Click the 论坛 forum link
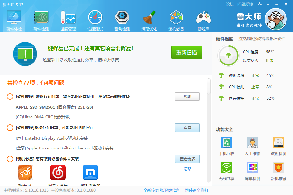The width and height of the screenshot is (293, 195). [230, 4]
